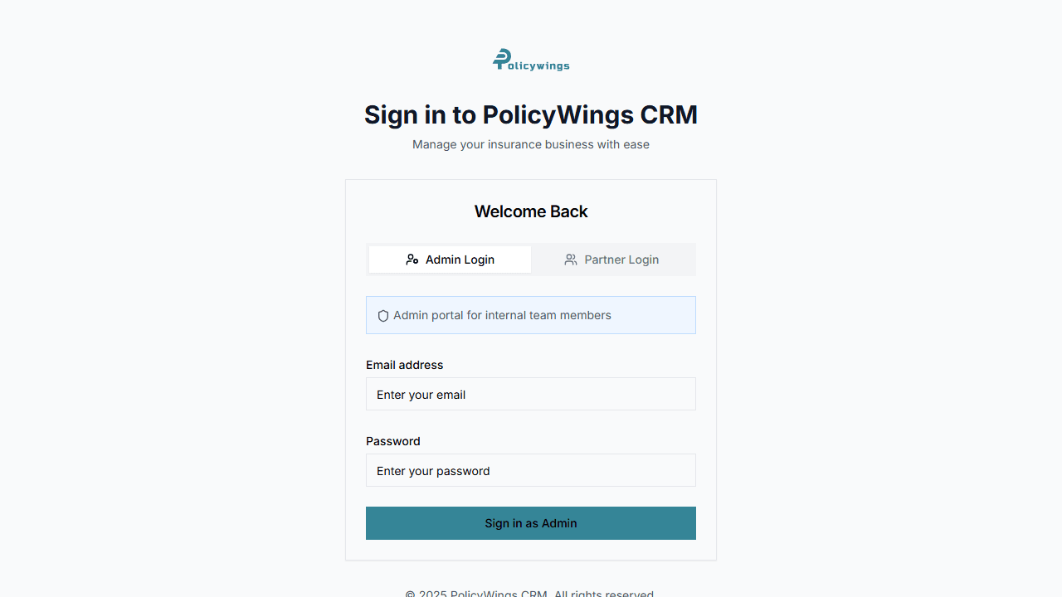
Task: Click the Sign in to PolicyWings CRM title
Action: (x=531, y=114)
